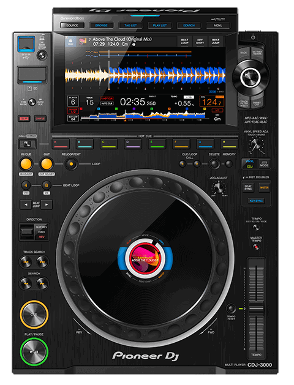The height and width of the screenshot is (385, 294).
Task: Toggle the KEY SYNC button
Action: point(256,201)
